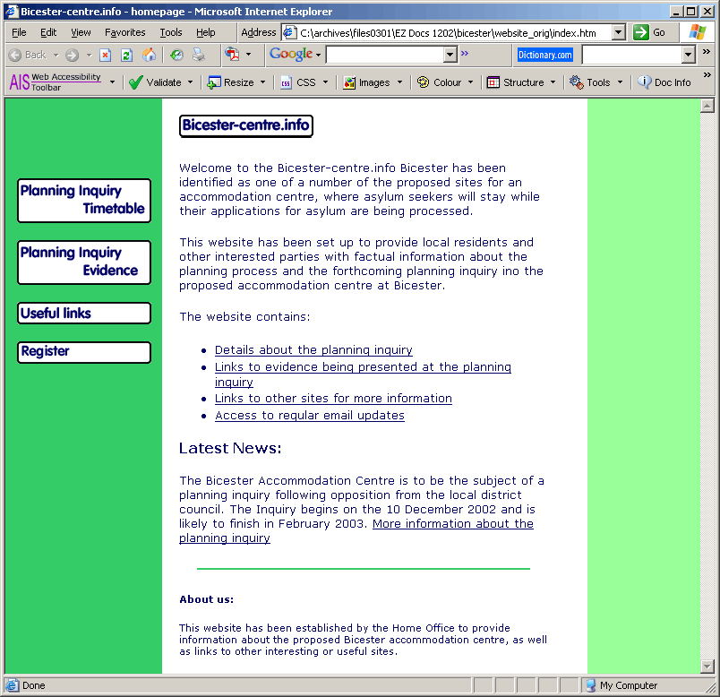720x697 pixels.
Task: Expand the dropdown arrow next to Colour
Action: (470, 82)
